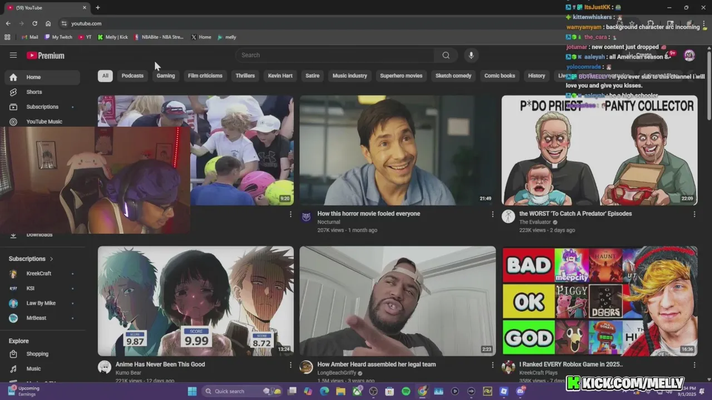Open the Kumo Bear channel link
The height and width of the screenshot is (400, 712).
[x=128, y=373]
